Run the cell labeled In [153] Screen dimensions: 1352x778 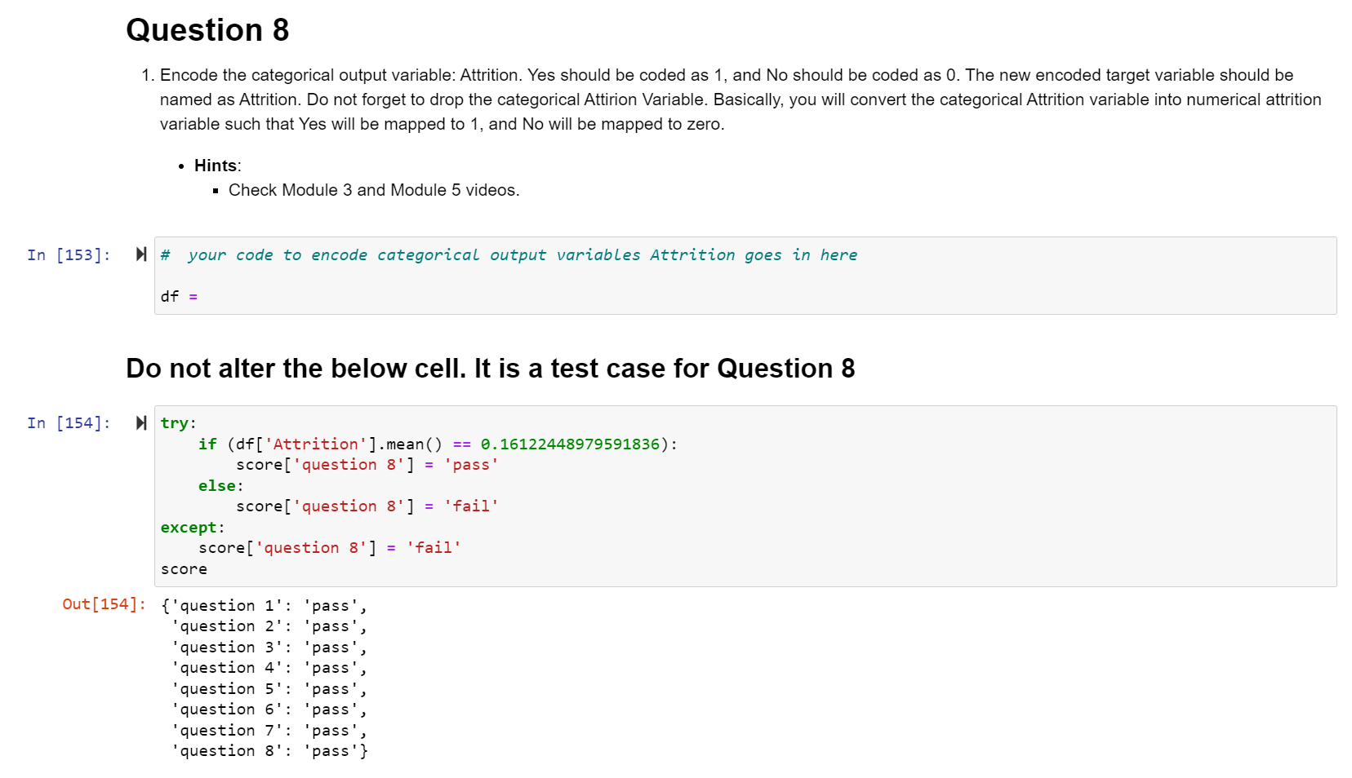tap(141, 254)
